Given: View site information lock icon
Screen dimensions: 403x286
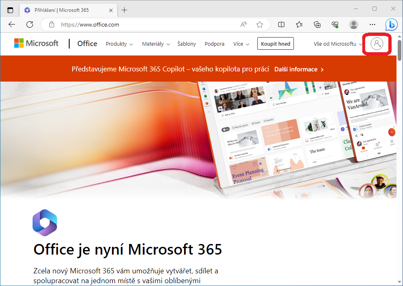Looking at the screenshot, I should (52, 25).
